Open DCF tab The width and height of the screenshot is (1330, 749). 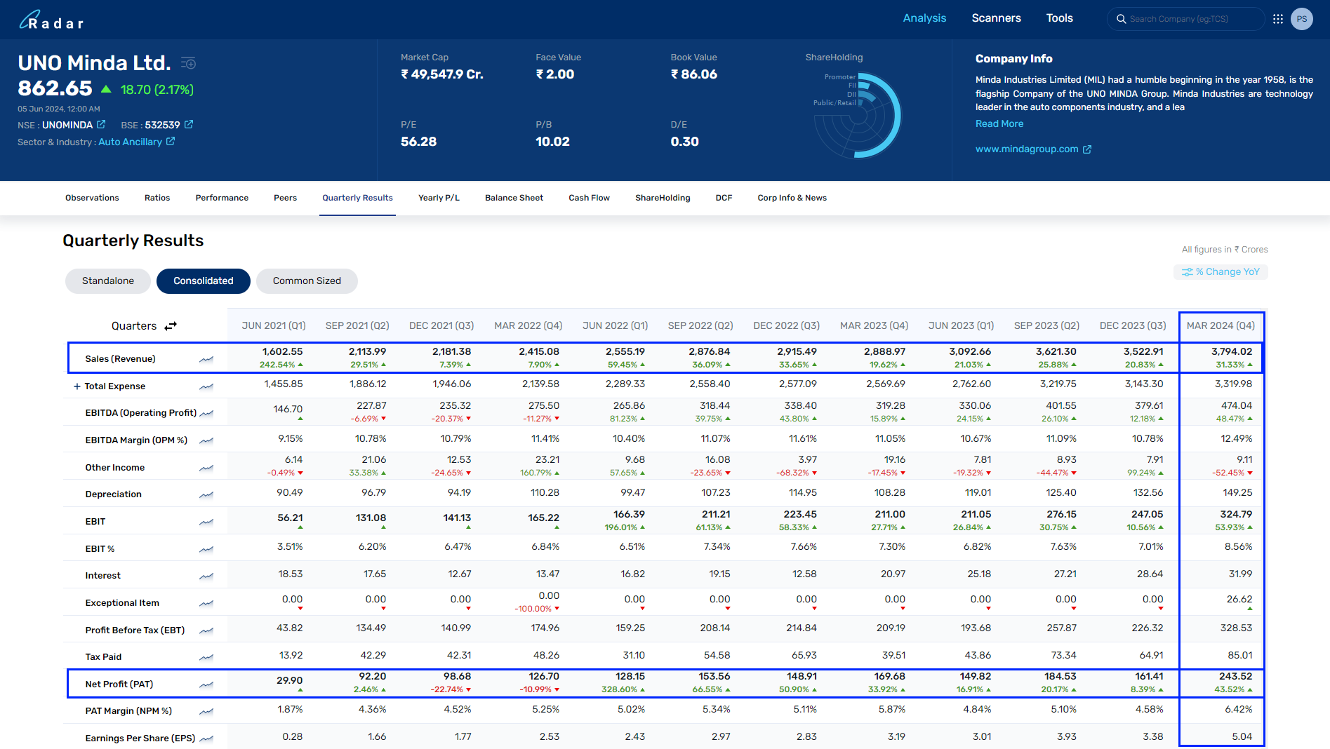coord(724,198)
